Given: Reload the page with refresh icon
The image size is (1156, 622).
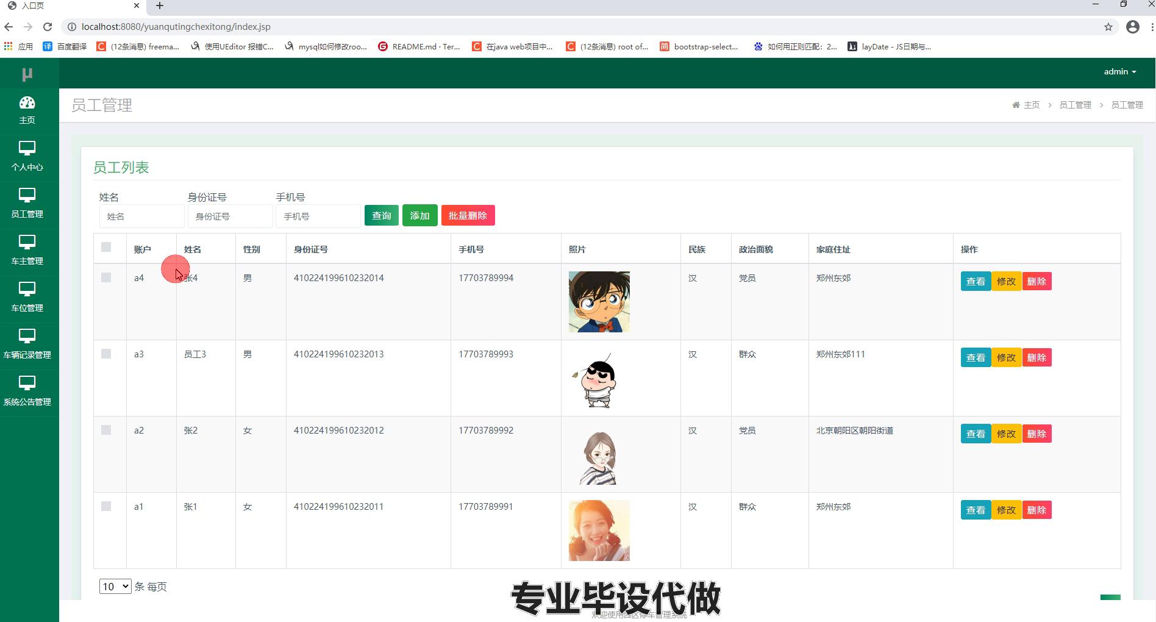Looking at the screenshot, I should click(x=48, y=27).
